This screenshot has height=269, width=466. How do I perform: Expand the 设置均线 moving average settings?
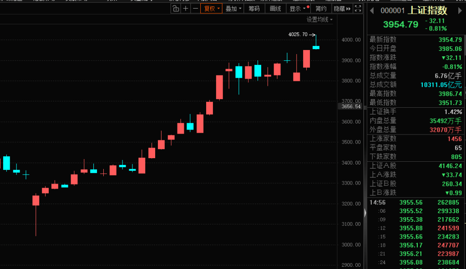coord(319,20)
